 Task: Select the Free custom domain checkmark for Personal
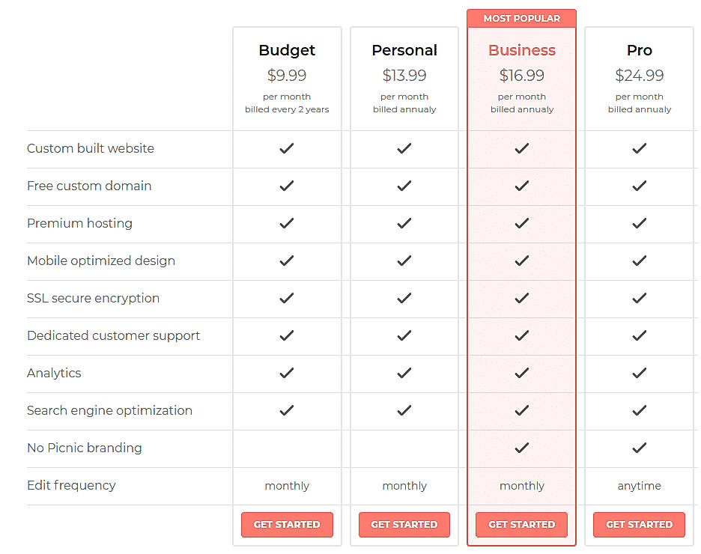point(404,186)
